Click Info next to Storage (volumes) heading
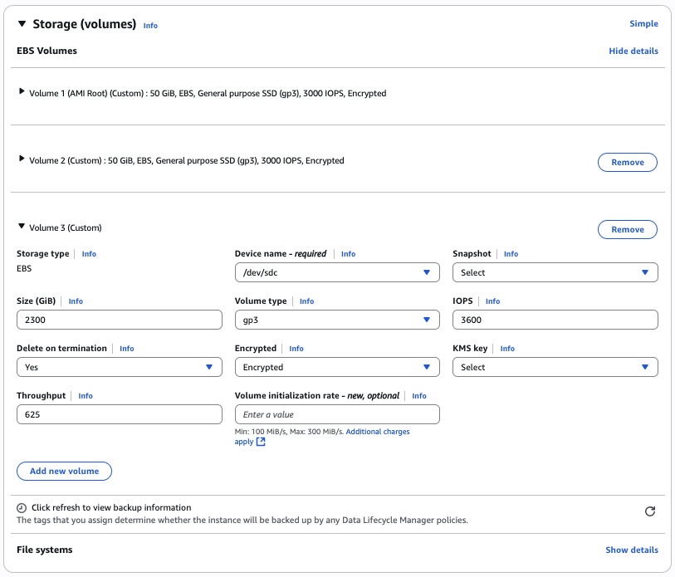Viewport: 675px width, 577px height. pos(150,26)
